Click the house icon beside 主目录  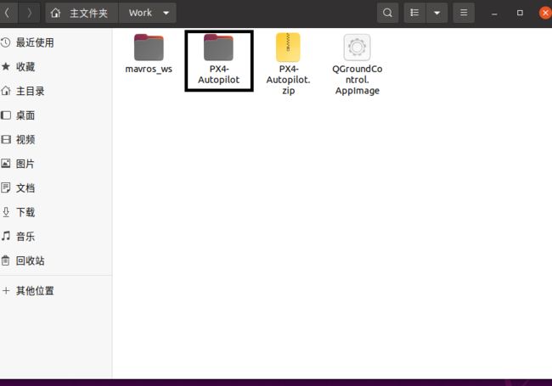[x=6, y=91]
